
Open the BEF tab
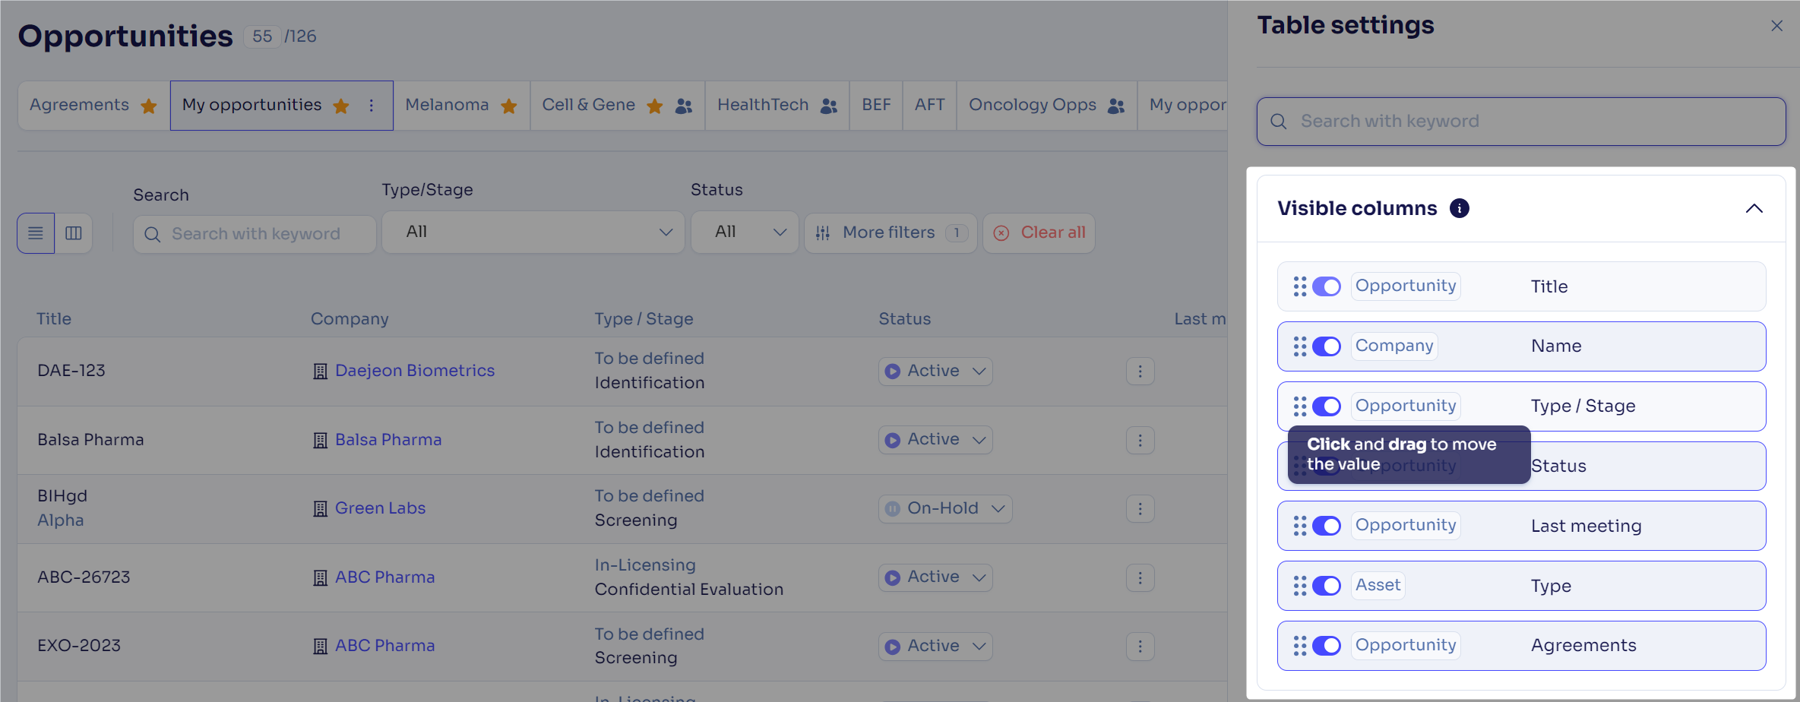[x=876, y=106]
